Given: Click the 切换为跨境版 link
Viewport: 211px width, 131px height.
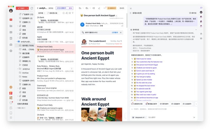Looking at the screenshot, I should click(23, 104).
